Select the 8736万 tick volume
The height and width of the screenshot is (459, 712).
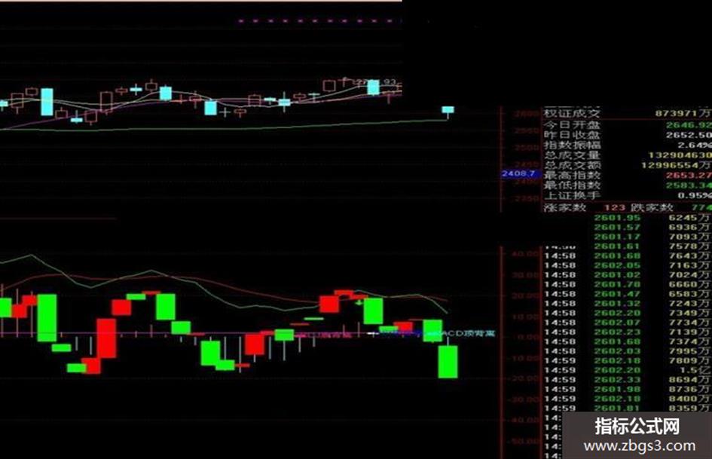[x=689, y=390]
